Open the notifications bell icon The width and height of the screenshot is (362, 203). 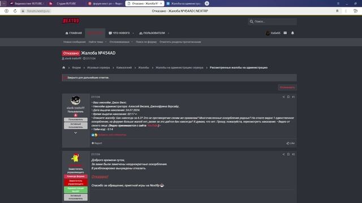[292, 33]
